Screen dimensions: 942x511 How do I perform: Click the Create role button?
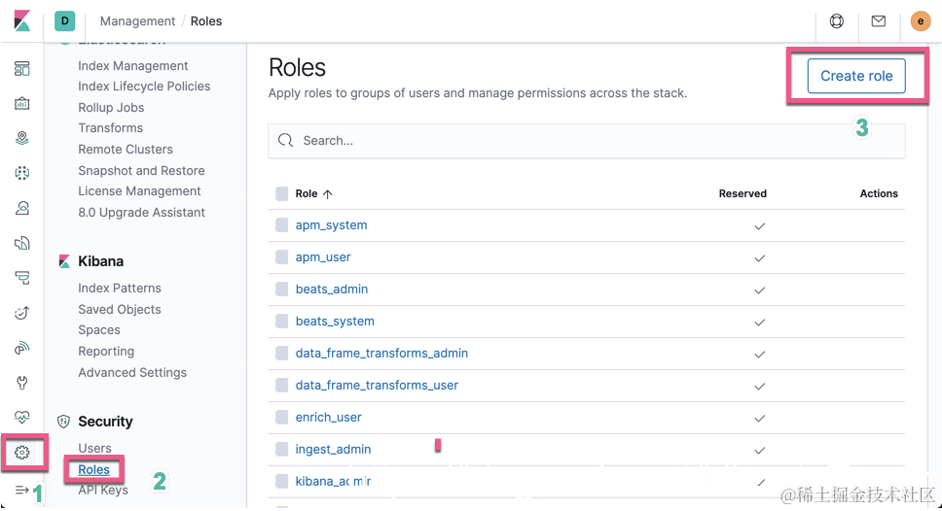point(856,76)
